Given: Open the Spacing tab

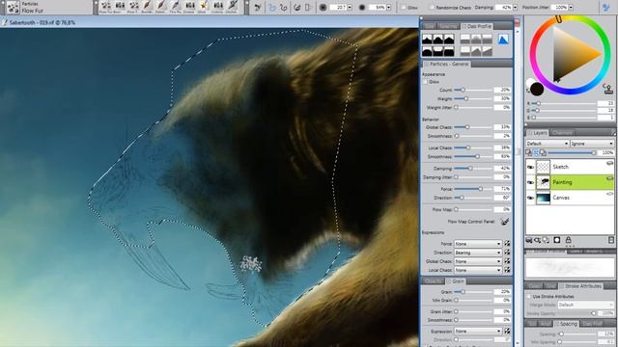Looking at the screenshot, I should [x=566, y=324].
